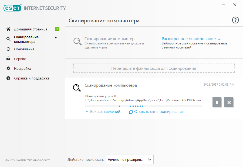Click the Настройка gear icon

[x=8, y=69]
